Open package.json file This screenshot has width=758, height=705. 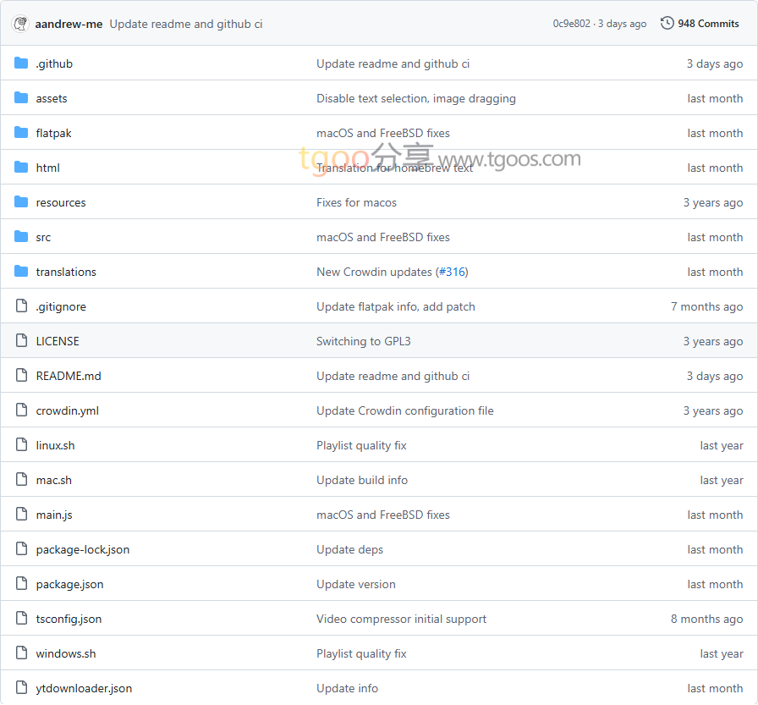tap(69, 584)
